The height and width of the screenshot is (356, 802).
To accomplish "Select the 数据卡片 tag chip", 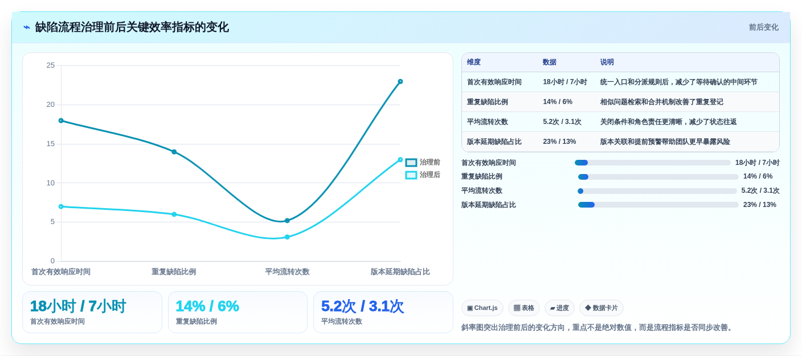I will [601, 308].
